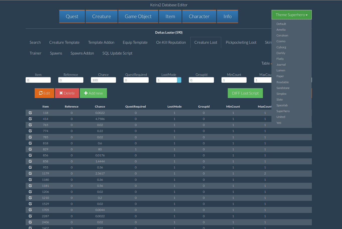Click edit icon for item 856 row

click(x=30, y=155)
